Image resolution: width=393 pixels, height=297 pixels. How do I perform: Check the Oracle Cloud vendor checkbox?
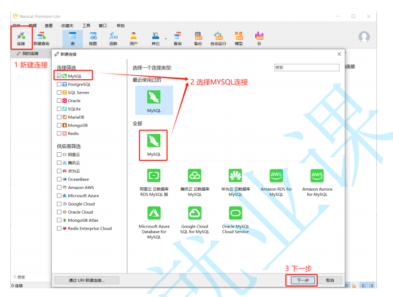(59, 212)
